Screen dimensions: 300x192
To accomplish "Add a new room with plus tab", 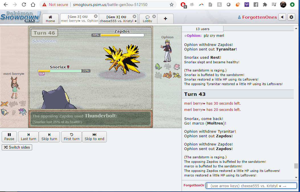I will [x=165, y=19].
